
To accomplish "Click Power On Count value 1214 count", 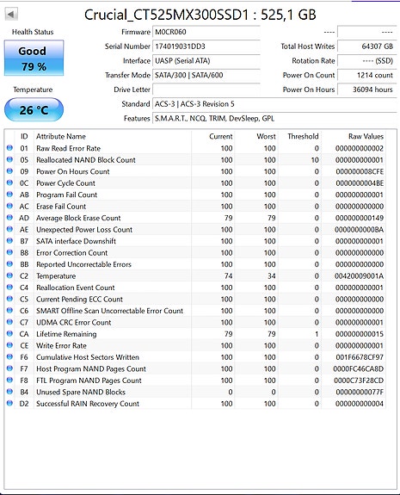I will (x=366, y=75).
